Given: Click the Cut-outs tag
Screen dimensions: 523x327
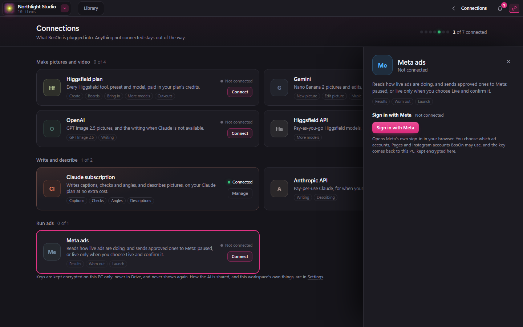Looking at the screenshot, I should click(165, 96).
